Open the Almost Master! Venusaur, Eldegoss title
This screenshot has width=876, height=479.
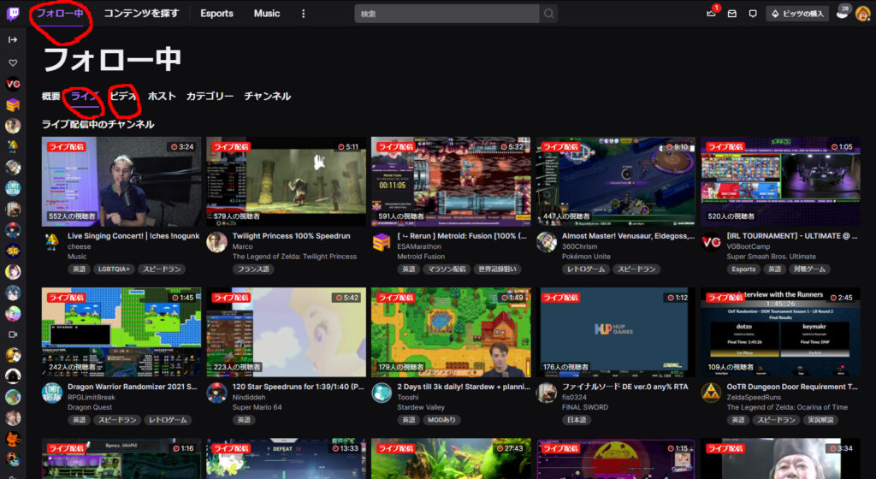[628, 236]
